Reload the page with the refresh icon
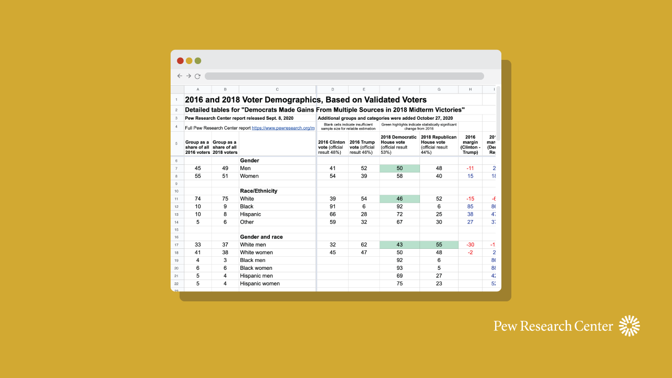 click(x=197, y=76)
